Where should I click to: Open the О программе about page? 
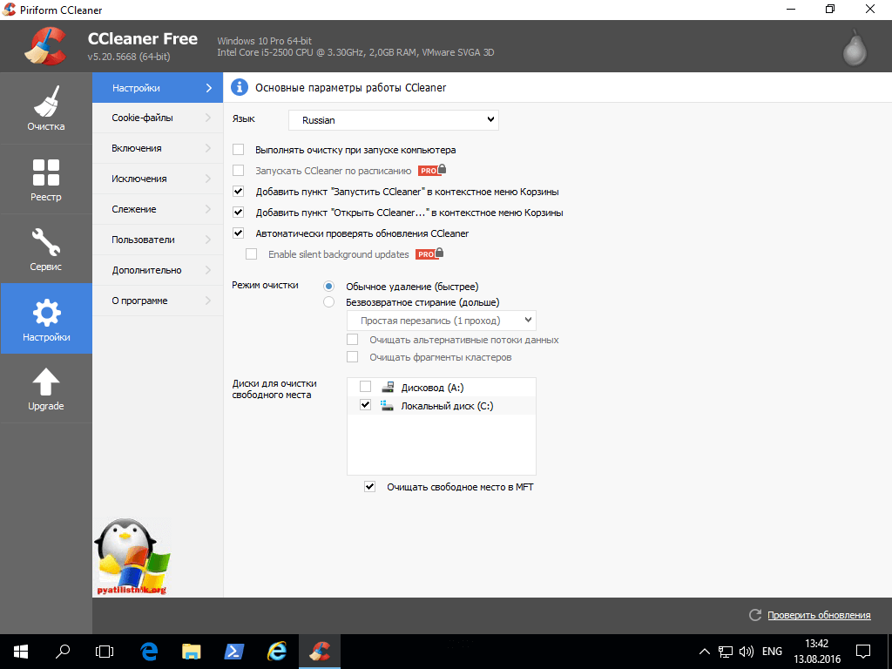[x=157, y=301]
